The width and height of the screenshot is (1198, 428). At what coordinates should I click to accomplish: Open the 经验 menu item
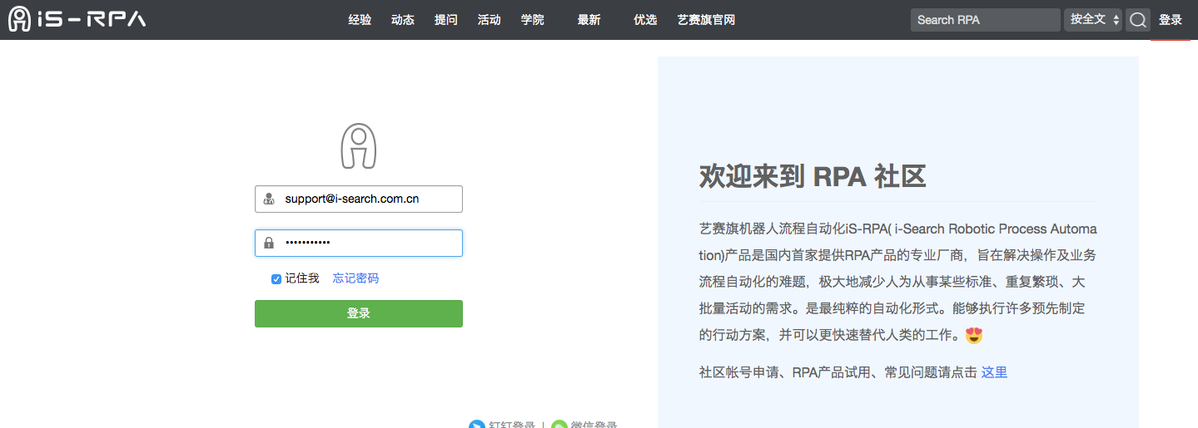[x=360, y=20]
